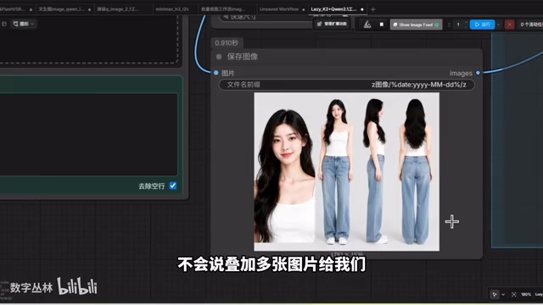
Task: Select the Lazy_K2+Qwen2.1 workflow tab
Action: tap(333, 9)
